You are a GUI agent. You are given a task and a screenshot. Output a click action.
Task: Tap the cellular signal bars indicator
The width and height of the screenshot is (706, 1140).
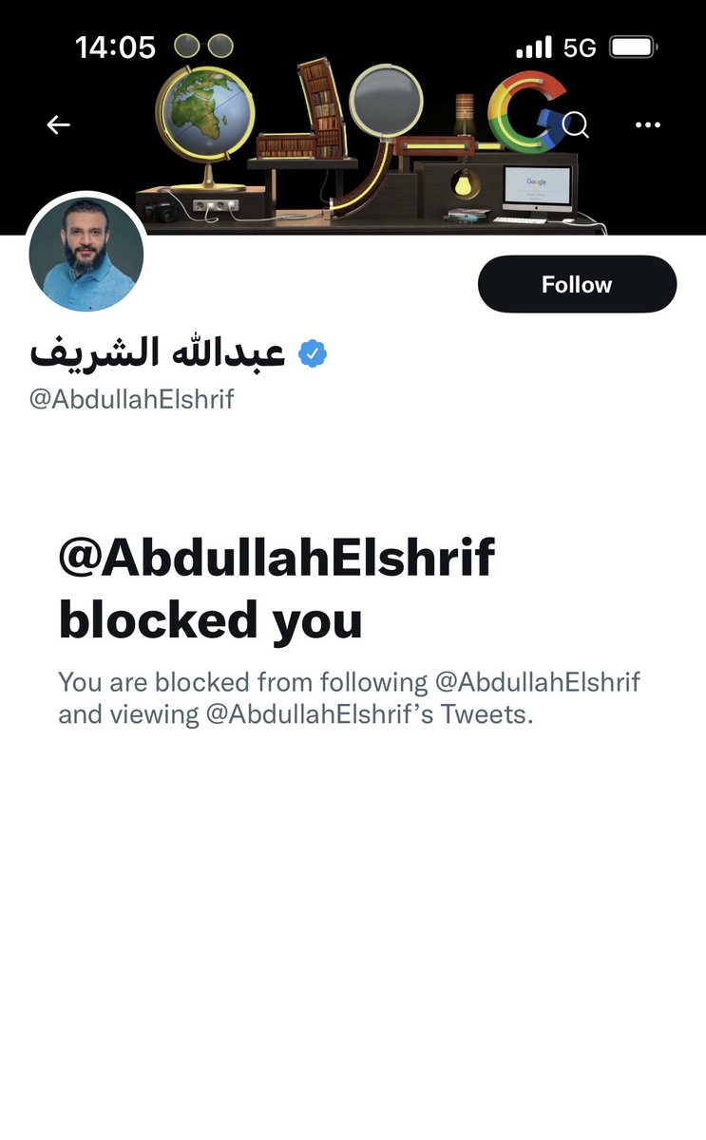[x=533, y=47]
